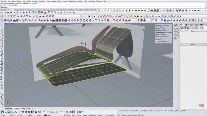Toggle the End osnap checkbox

tap(120, 111)
